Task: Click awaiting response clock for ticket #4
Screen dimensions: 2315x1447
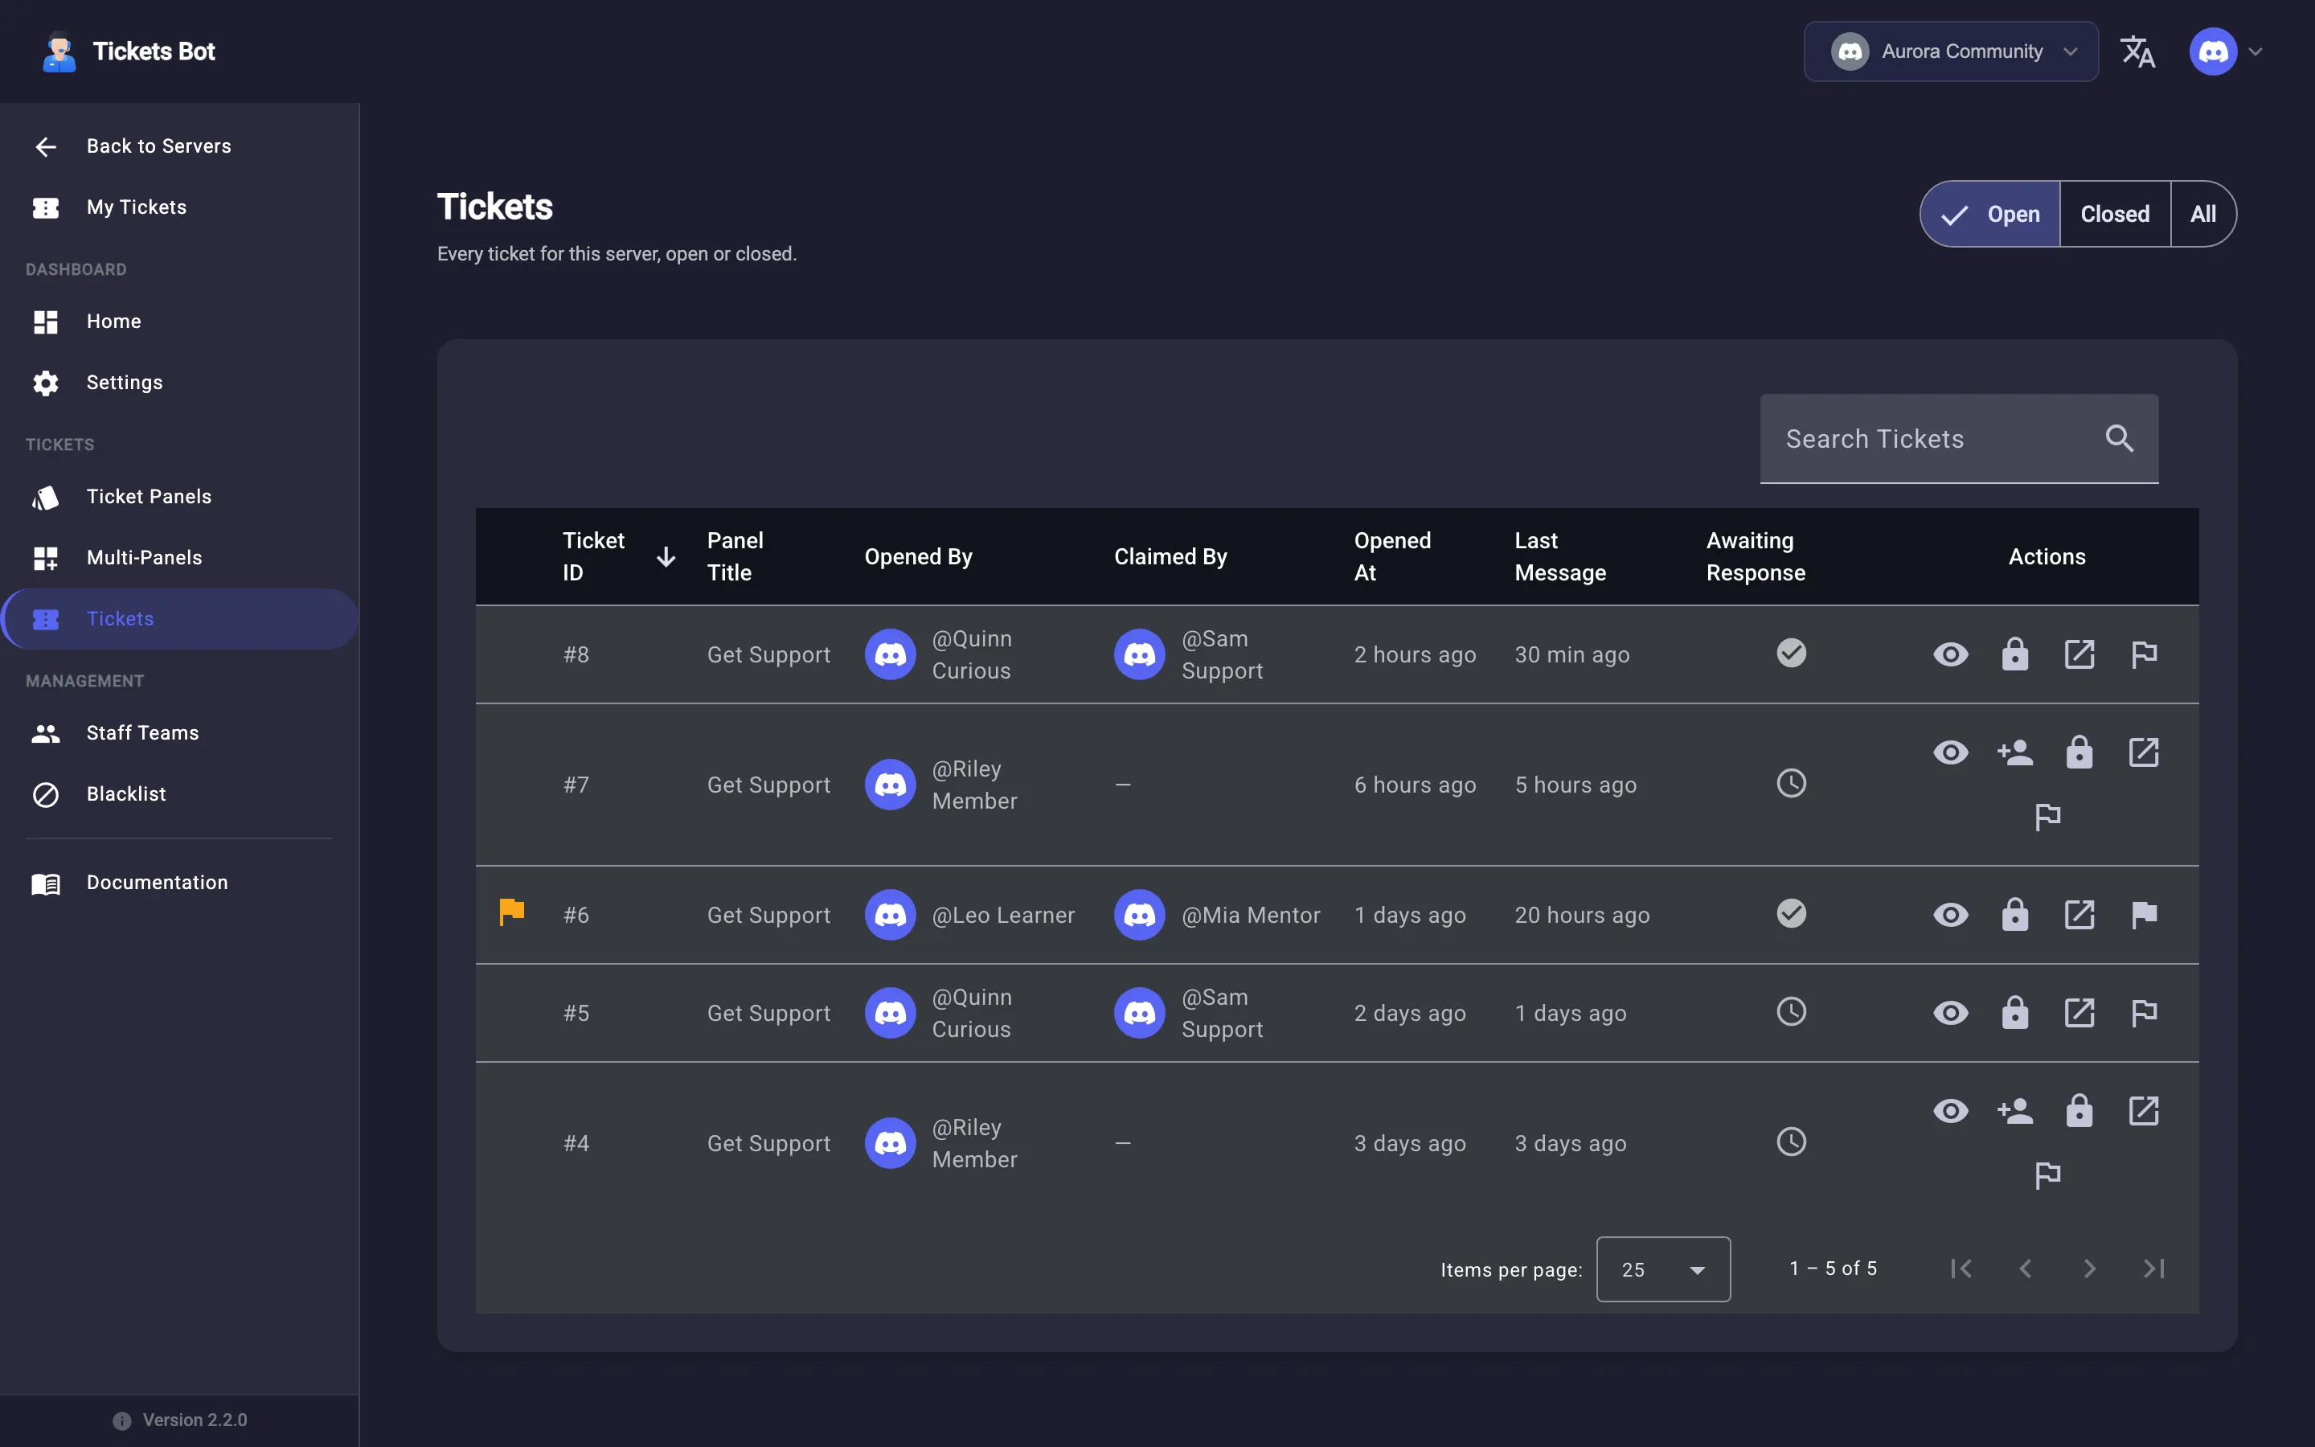Action: [1791, 1141]
